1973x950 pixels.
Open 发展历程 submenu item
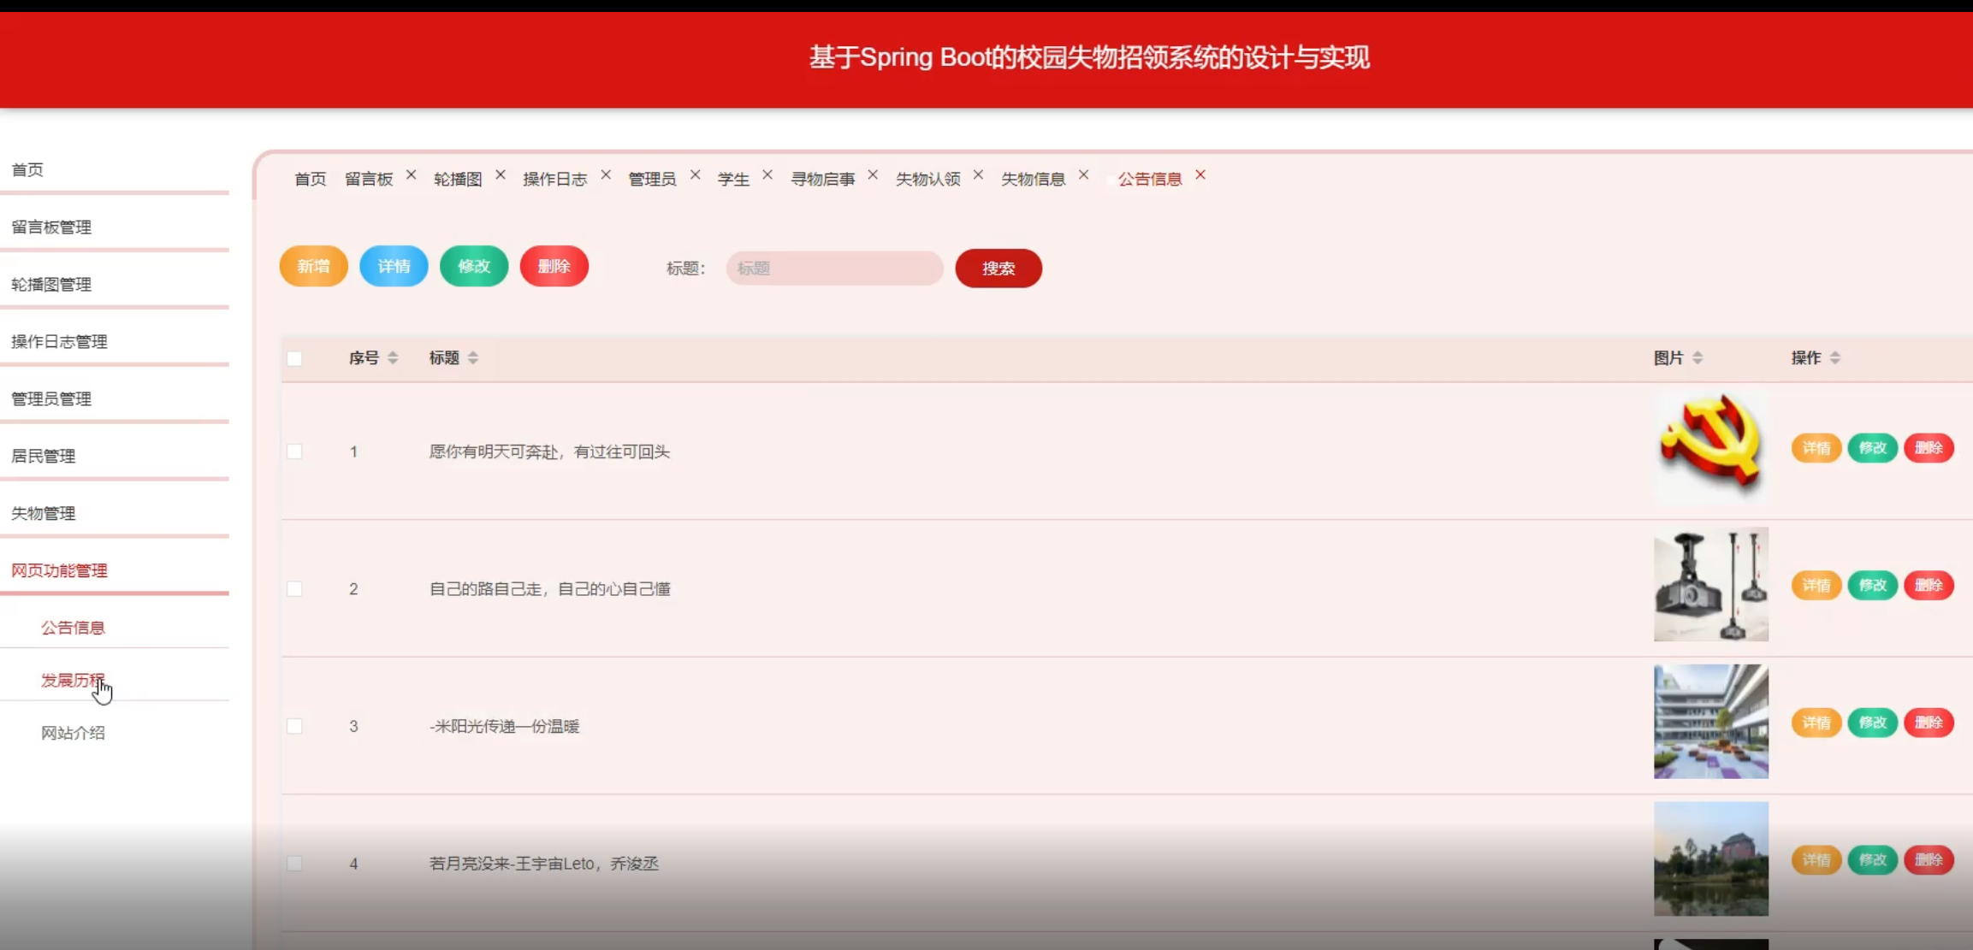coord(73,680)
